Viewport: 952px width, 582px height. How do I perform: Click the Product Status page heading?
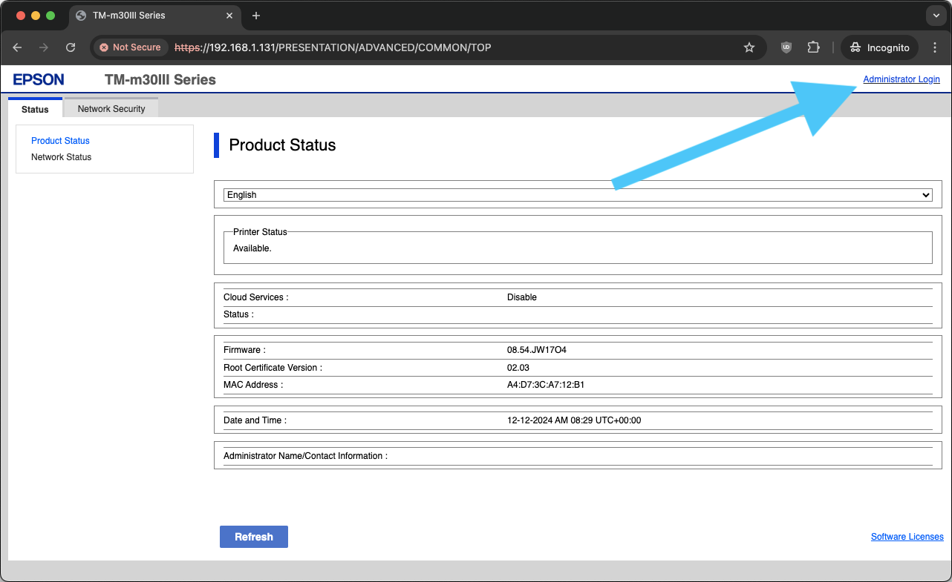[282, 145]
